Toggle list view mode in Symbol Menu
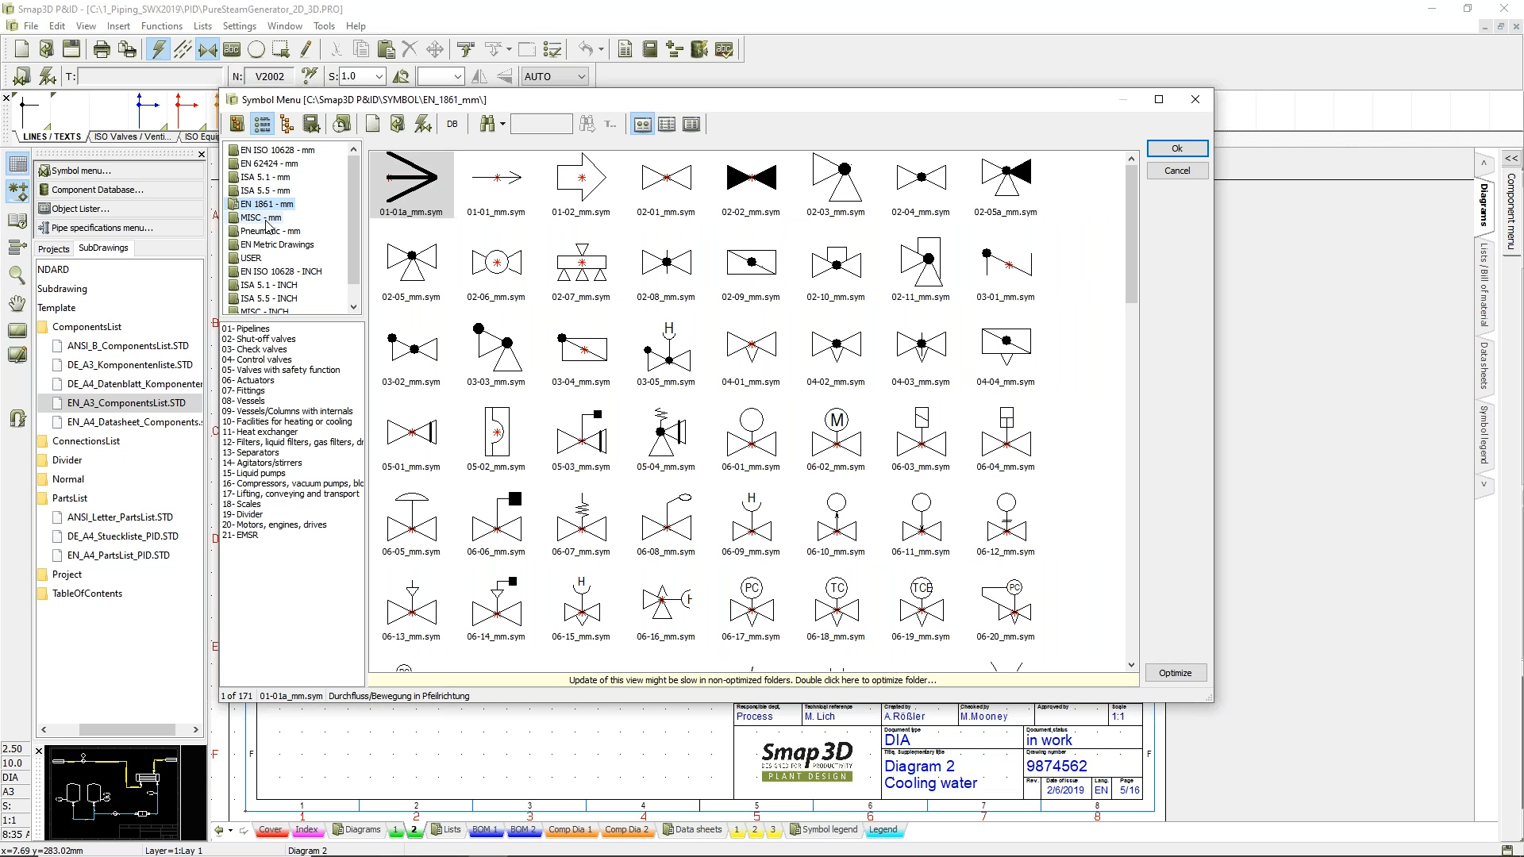Image resolution: width=1524 pixels, height=857 pixels. click(x=667, y=124)
